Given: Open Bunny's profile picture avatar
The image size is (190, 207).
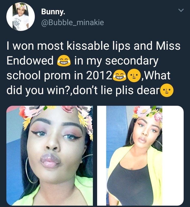Looking at the screenshot, I should tap(21, 17).
